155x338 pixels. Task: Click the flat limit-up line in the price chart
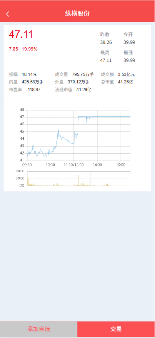click(110, 116)
